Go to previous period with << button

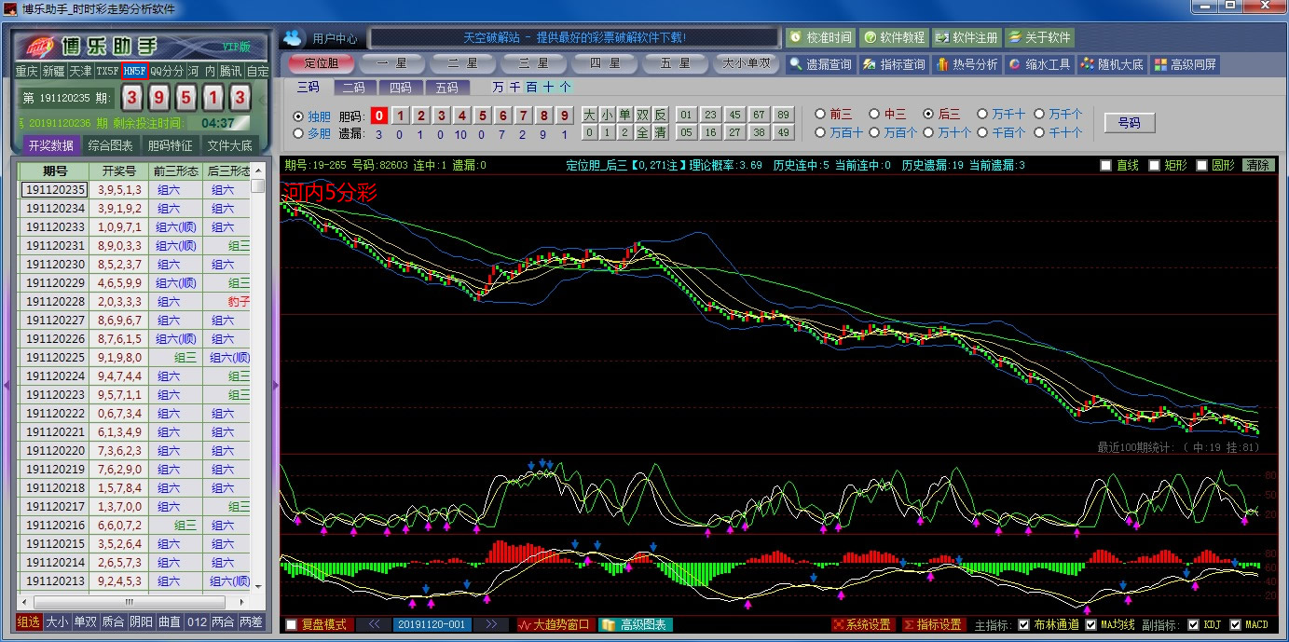[373, 624]
